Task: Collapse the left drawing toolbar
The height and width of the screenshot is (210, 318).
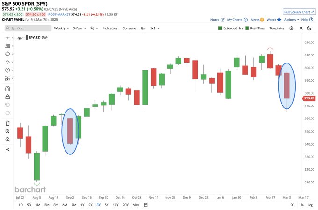Action: (x=8, y=149)
